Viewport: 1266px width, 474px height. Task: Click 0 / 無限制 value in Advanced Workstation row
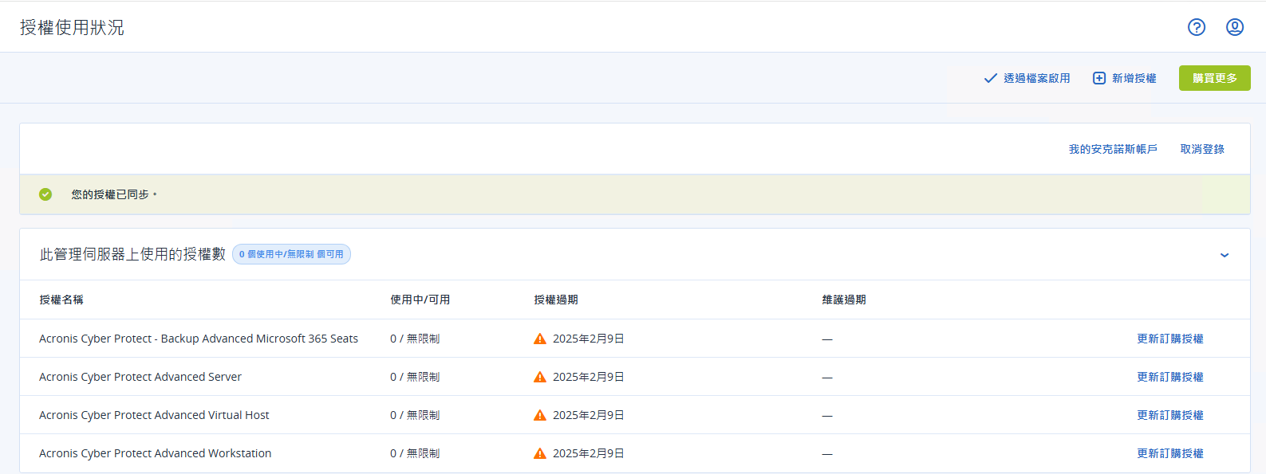tap(415, 453)
